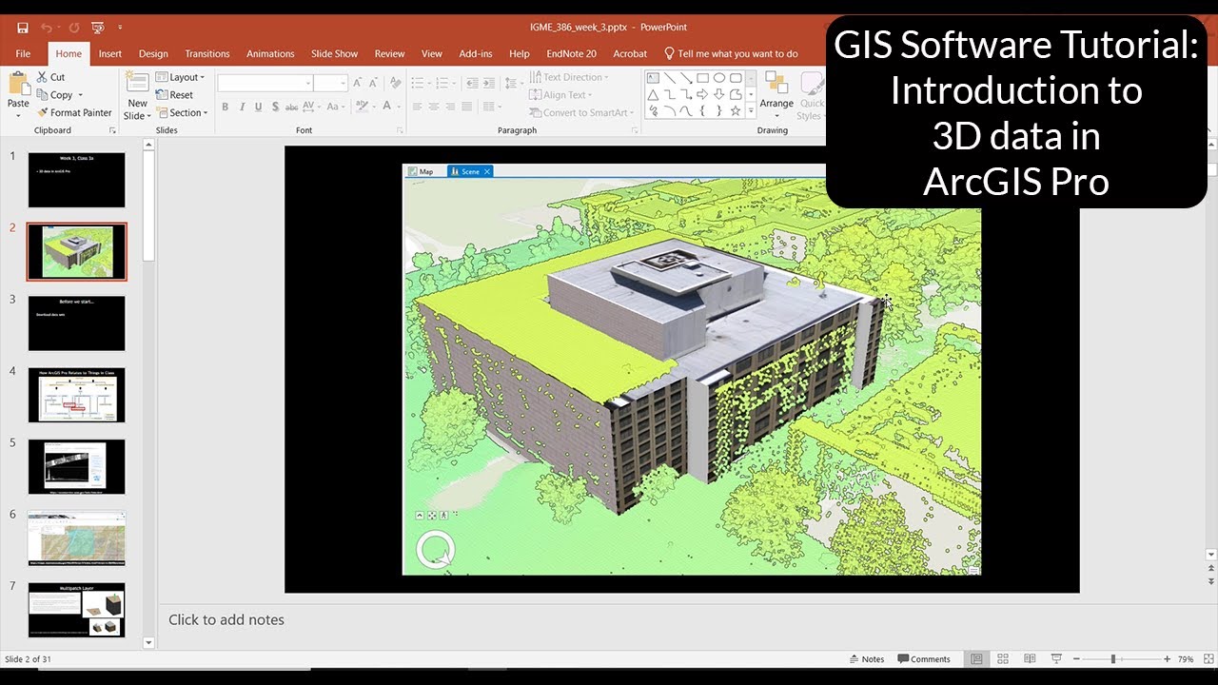Image resolution: width=1218 pixels, height=685 pixels.
Task: Toggle Center paragraph alignment
Action: pyautogui.click(x=434, y=107)
